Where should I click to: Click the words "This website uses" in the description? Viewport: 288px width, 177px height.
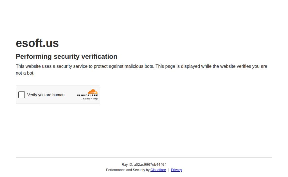coord(34,66)
